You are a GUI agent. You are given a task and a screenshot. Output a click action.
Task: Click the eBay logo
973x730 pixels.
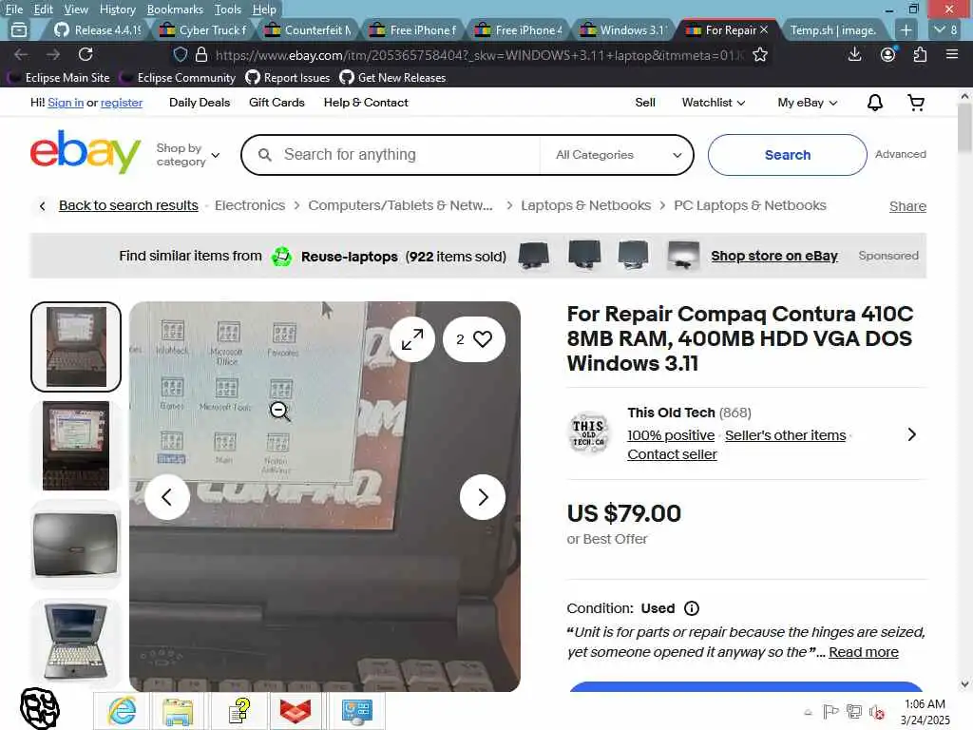click(x=86, y=152)
